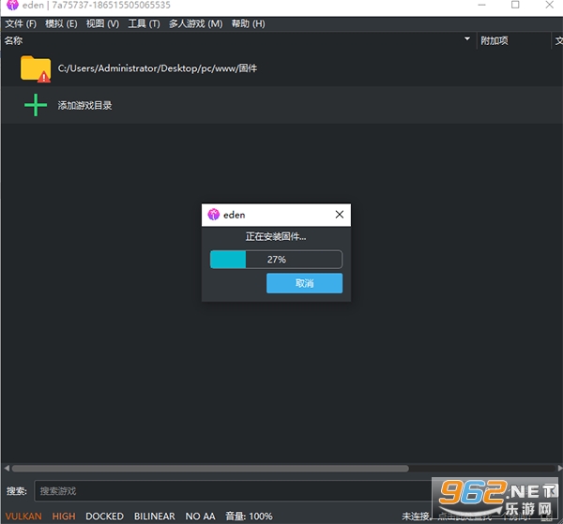The image size is (563, 524).
Task: Toggle the NO AA anti-aliasing button
Action: point(201,517)
